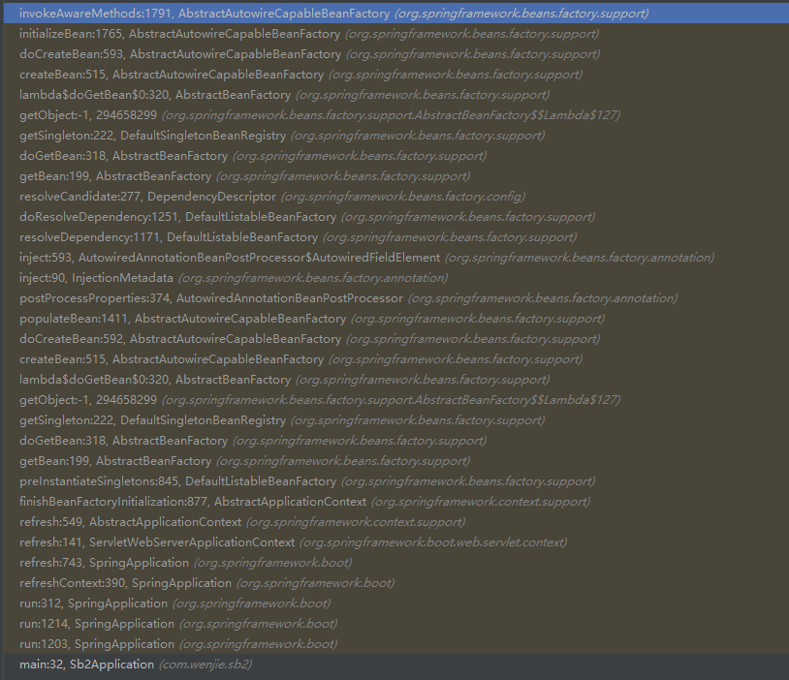
Task: Select the refreshContext:390 frame
Action: 396,583
